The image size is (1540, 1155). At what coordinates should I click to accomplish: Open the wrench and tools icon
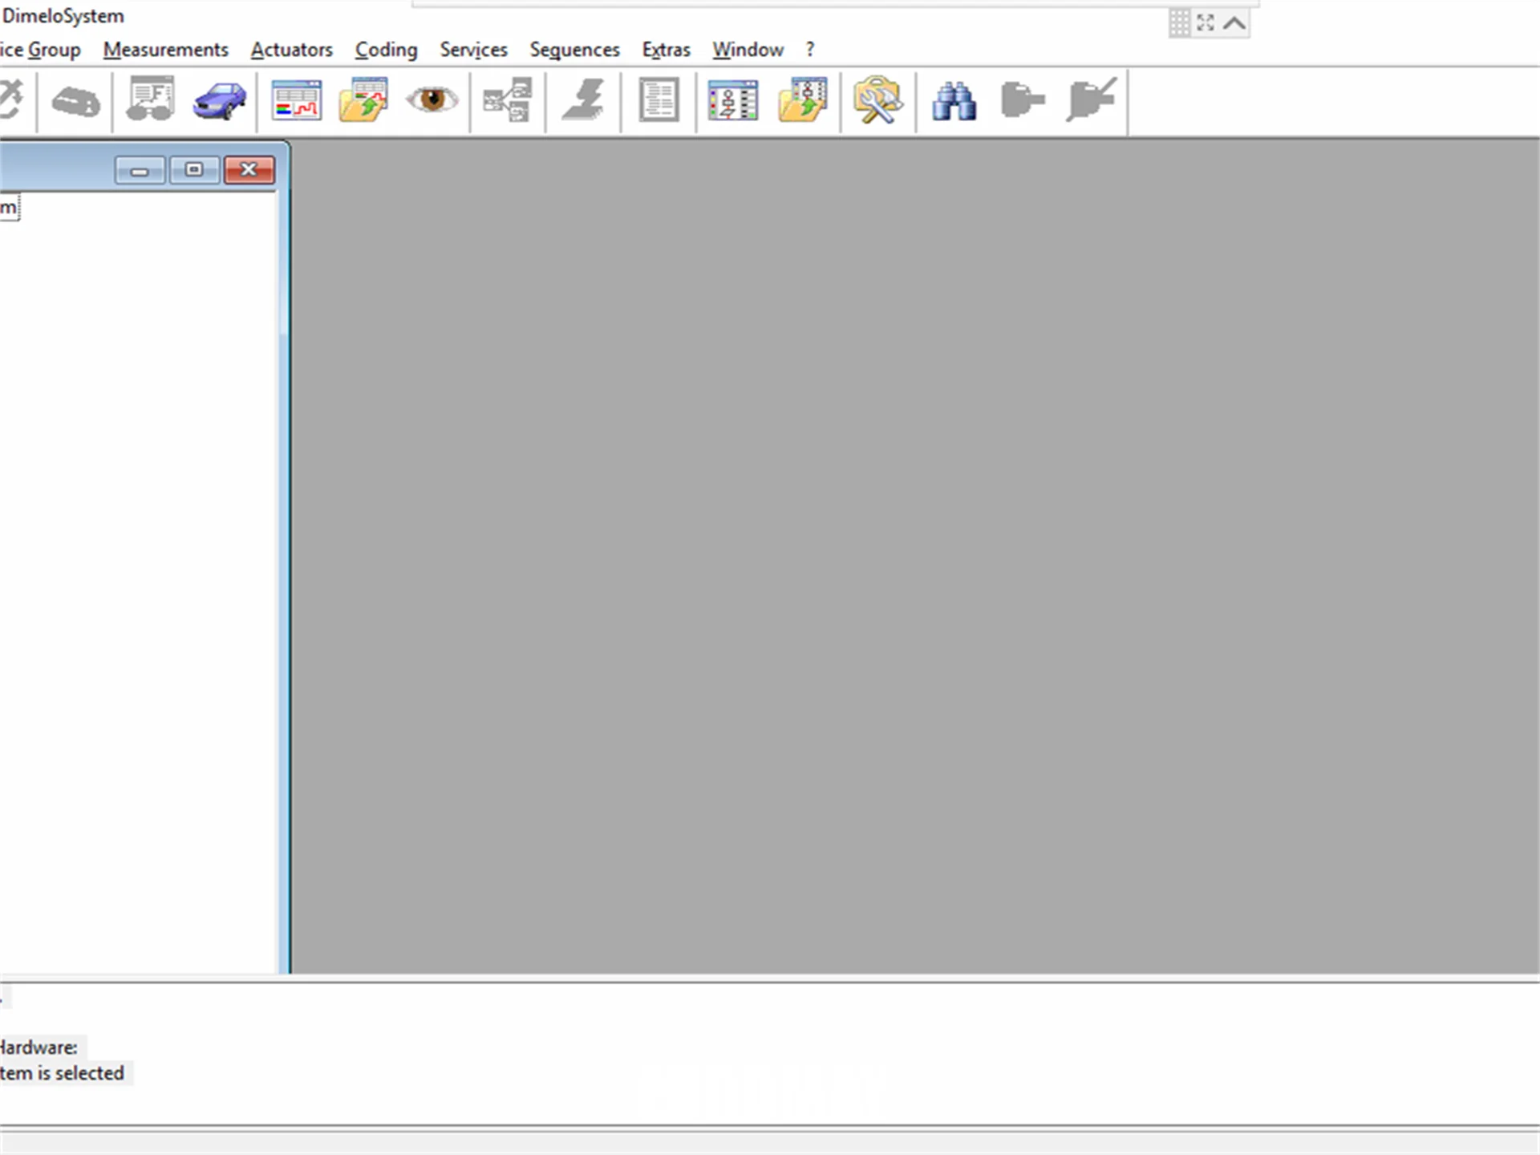click(x=877, y=100)
